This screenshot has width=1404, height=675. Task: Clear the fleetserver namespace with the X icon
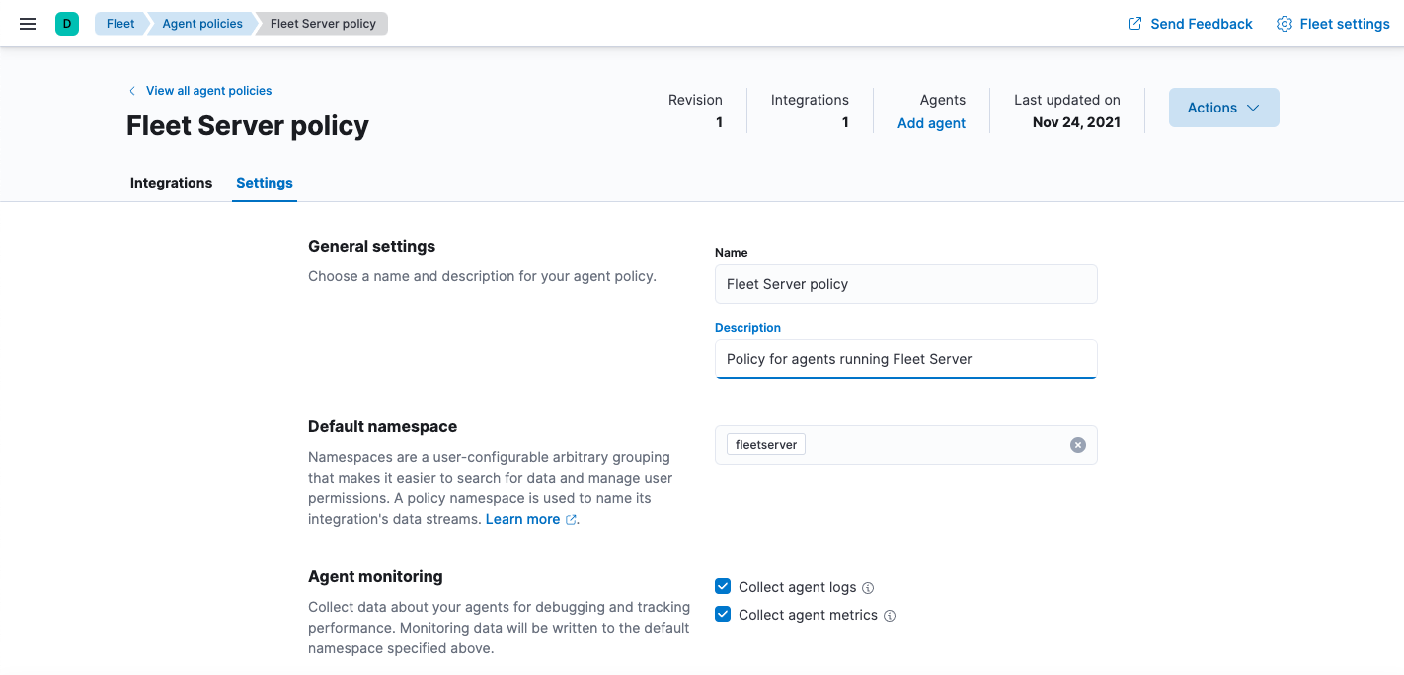[1077, 445]
